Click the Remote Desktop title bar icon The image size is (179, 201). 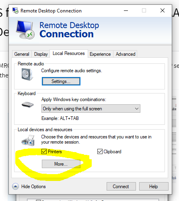coord(15,10)
